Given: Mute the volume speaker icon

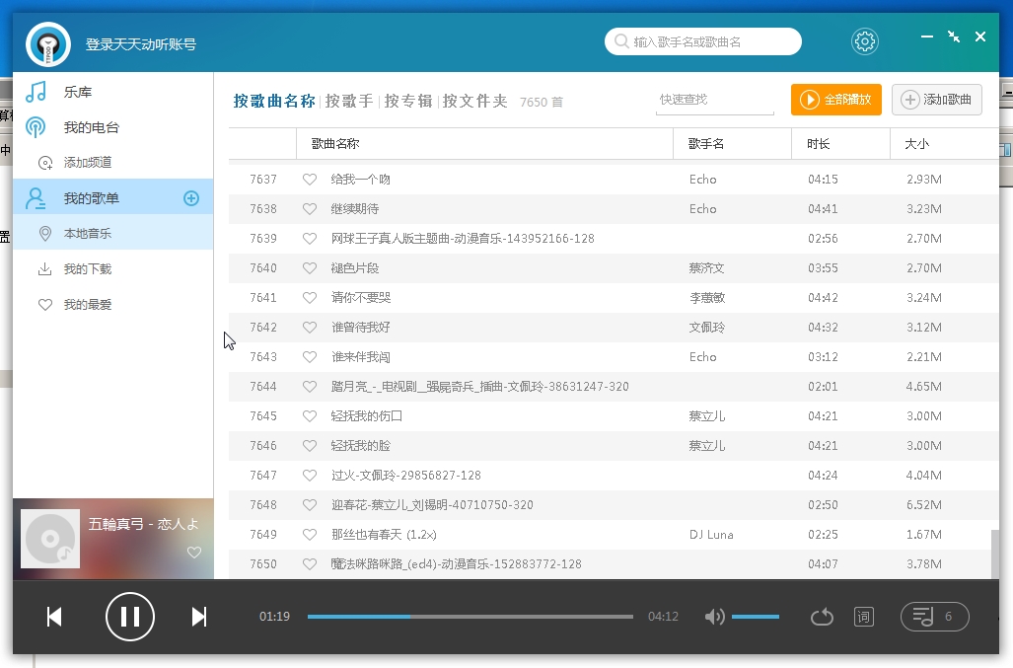Looking at the screenshot, I should (714, 617).
